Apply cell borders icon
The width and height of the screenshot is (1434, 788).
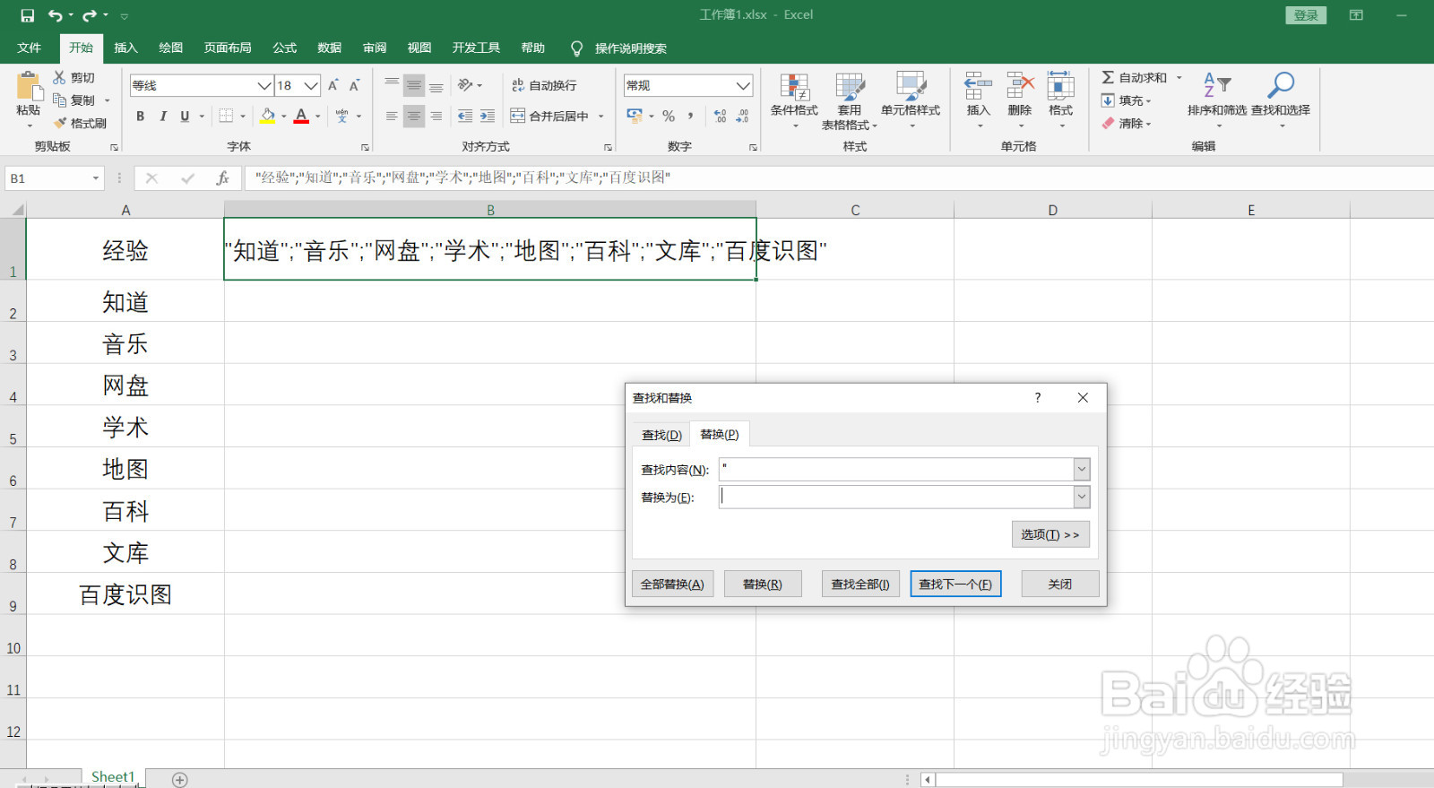pos(226,116)
